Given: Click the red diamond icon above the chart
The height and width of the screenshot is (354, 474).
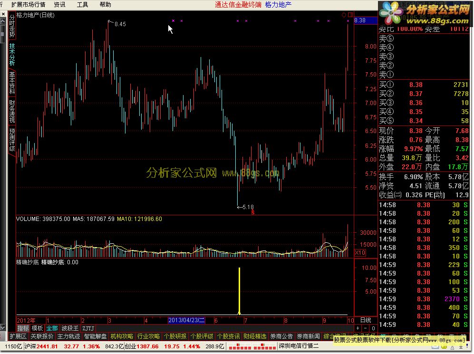Looking at the screenshot, I should pos(344,15).
